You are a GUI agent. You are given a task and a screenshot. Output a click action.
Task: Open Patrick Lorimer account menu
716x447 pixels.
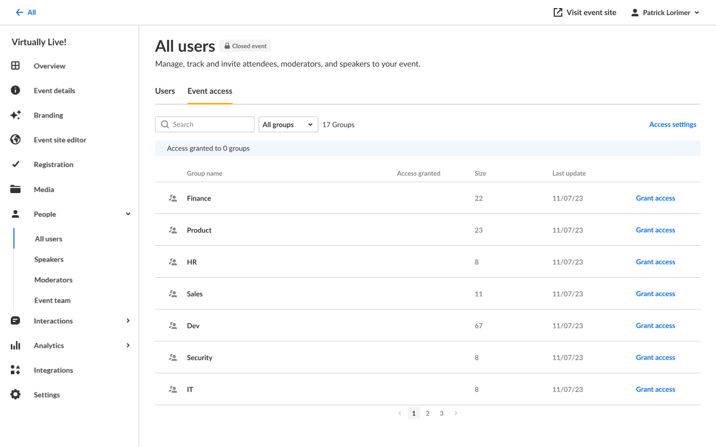pos(665,12)
